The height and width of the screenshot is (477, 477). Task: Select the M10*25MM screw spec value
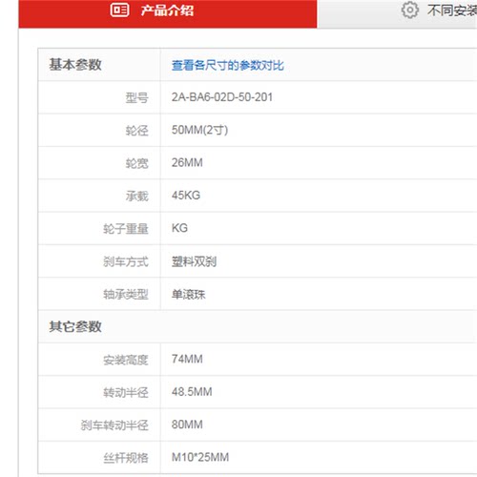[x=200, y=457]
